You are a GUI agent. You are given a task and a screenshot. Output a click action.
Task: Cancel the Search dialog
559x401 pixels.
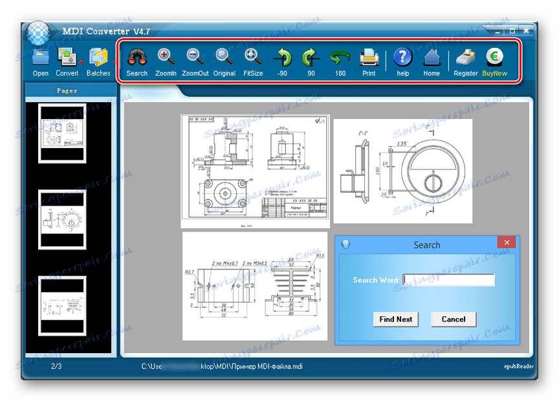[454, 320]
